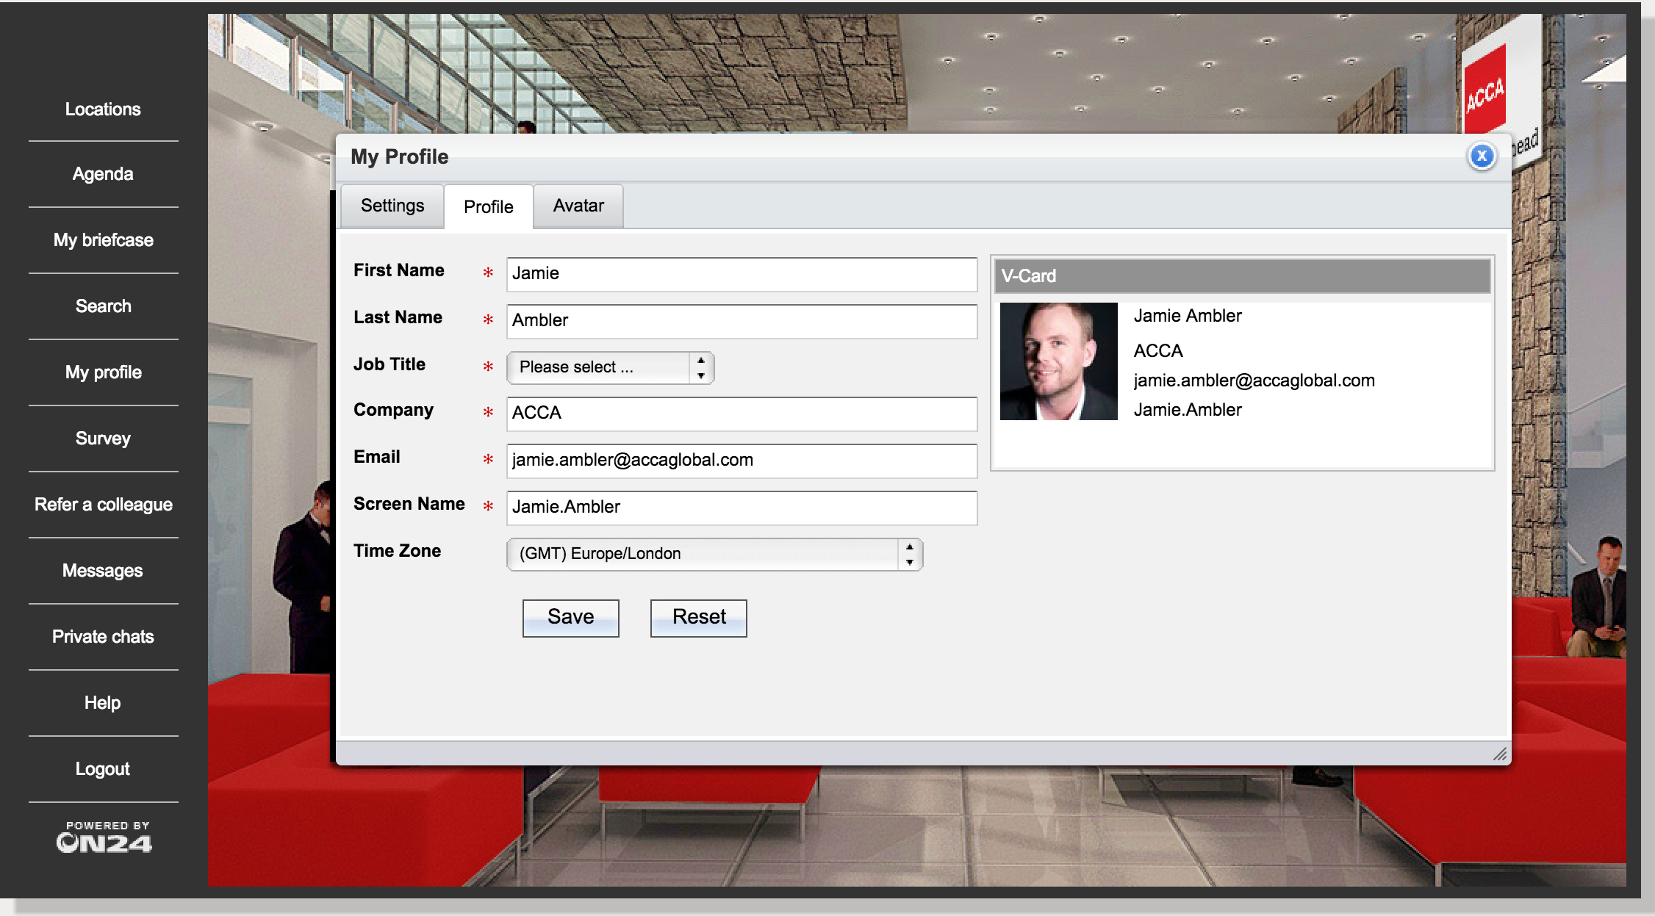Click the Jamie.Ambler screen name on V-Card

click(1188, 410)
